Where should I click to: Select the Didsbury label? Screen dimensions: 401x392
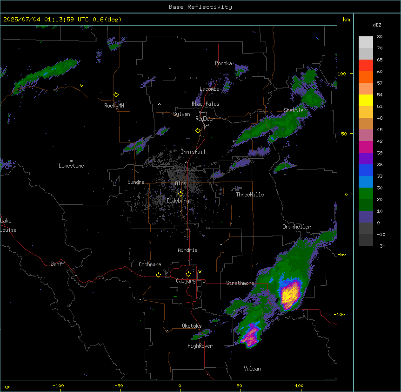point(178,201)
